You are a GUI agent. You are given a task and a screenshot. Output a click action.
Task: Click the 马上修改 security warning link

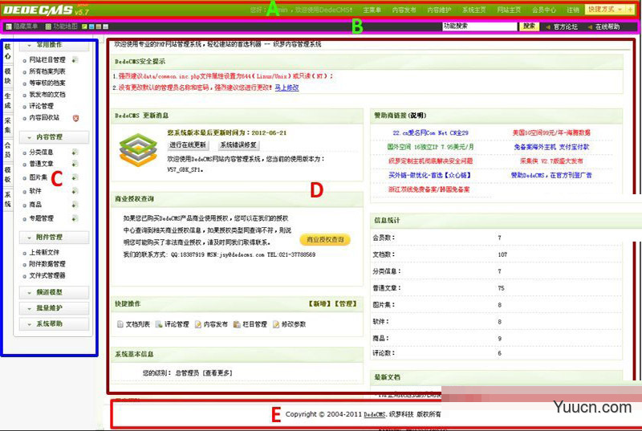(286, 87)
